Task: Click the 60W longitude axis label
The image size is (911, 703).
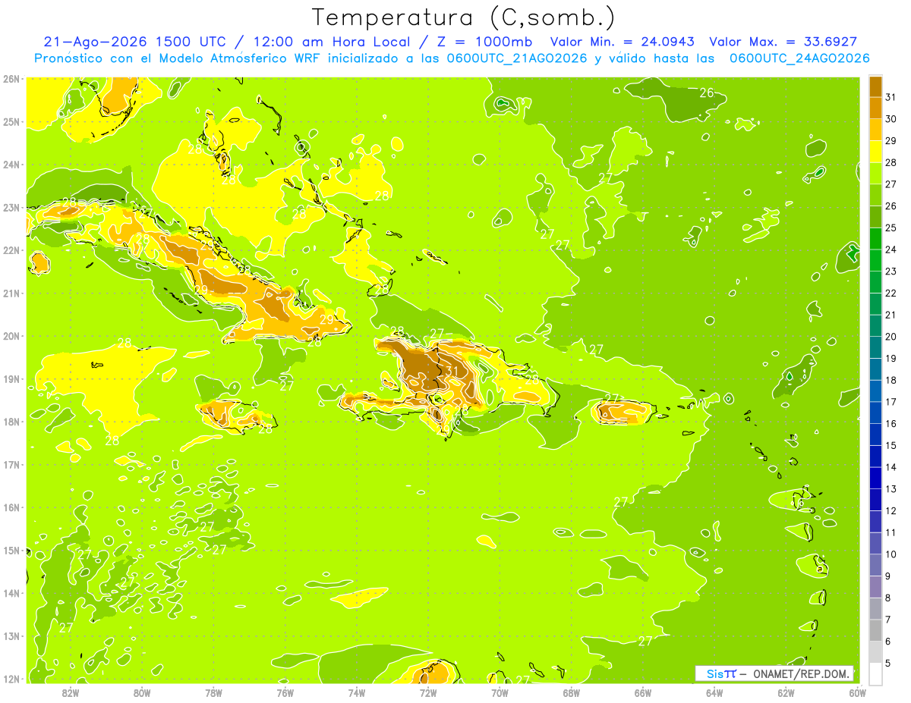Action: [858, 692]
